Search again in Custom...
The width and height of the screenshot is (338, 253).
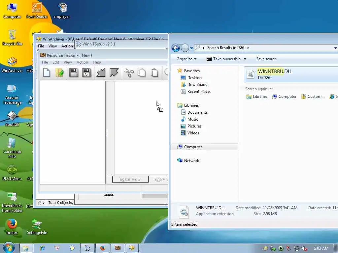(313, 97)
